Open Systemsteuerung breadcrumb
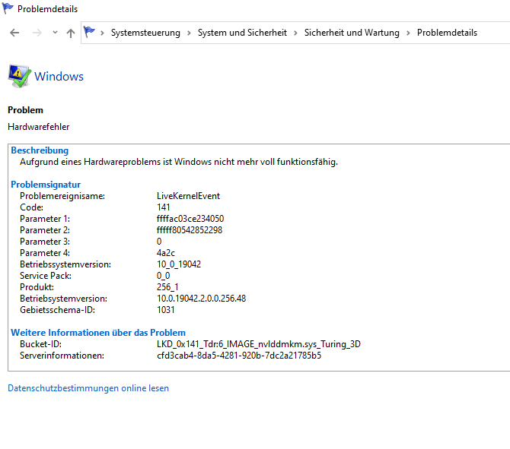 pos(145,33)
